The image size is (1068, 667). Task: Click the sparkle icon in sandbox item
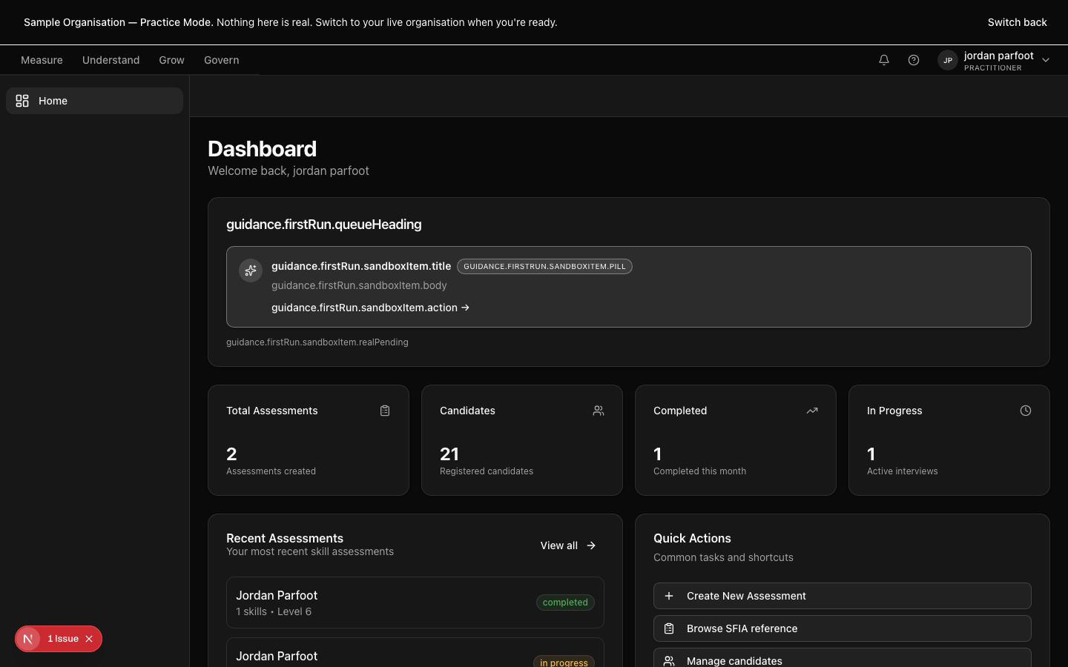point(251,271)
